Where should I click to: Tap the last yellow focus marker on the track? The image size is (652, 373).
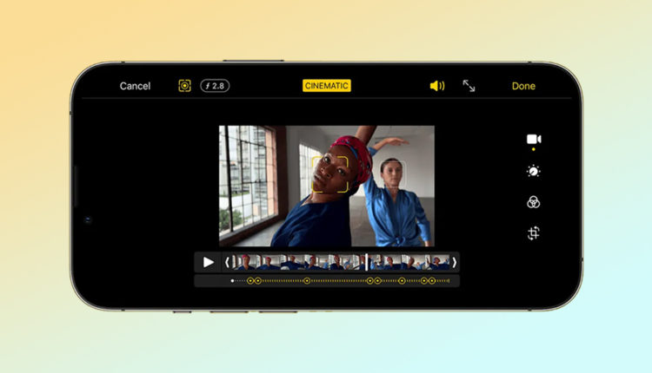point(433,281)
